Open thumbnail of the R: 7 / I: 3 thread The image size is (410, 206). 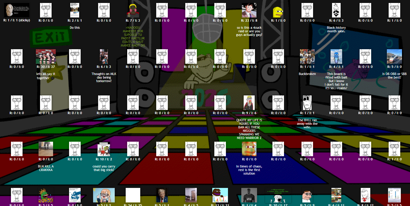click(133, 10)
